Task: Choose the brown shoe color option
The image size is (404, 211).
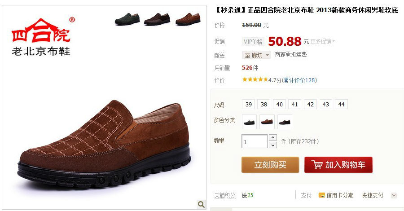Action: click(267, 122)
